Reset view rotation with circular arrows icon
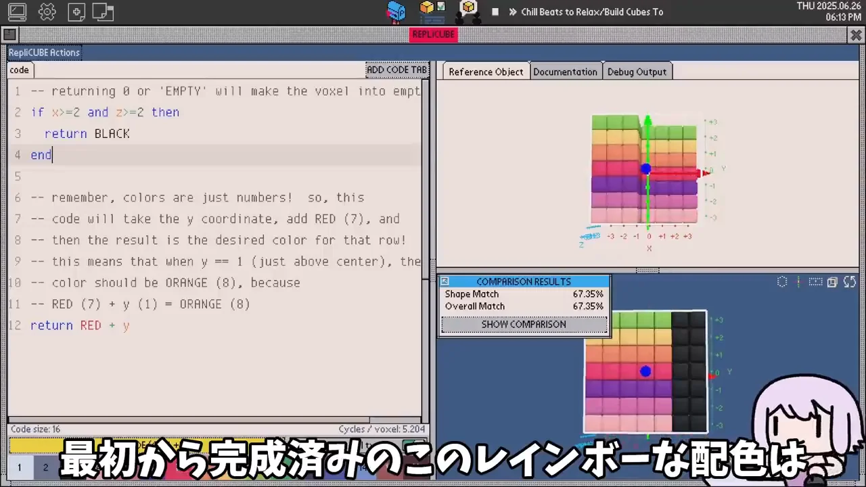Image resolution: width=866 pixels, height=487 pixels. tap(850, 282)
